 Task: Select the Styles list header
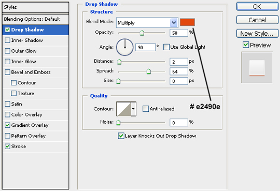pyautogui.click(x=35, y=7)
